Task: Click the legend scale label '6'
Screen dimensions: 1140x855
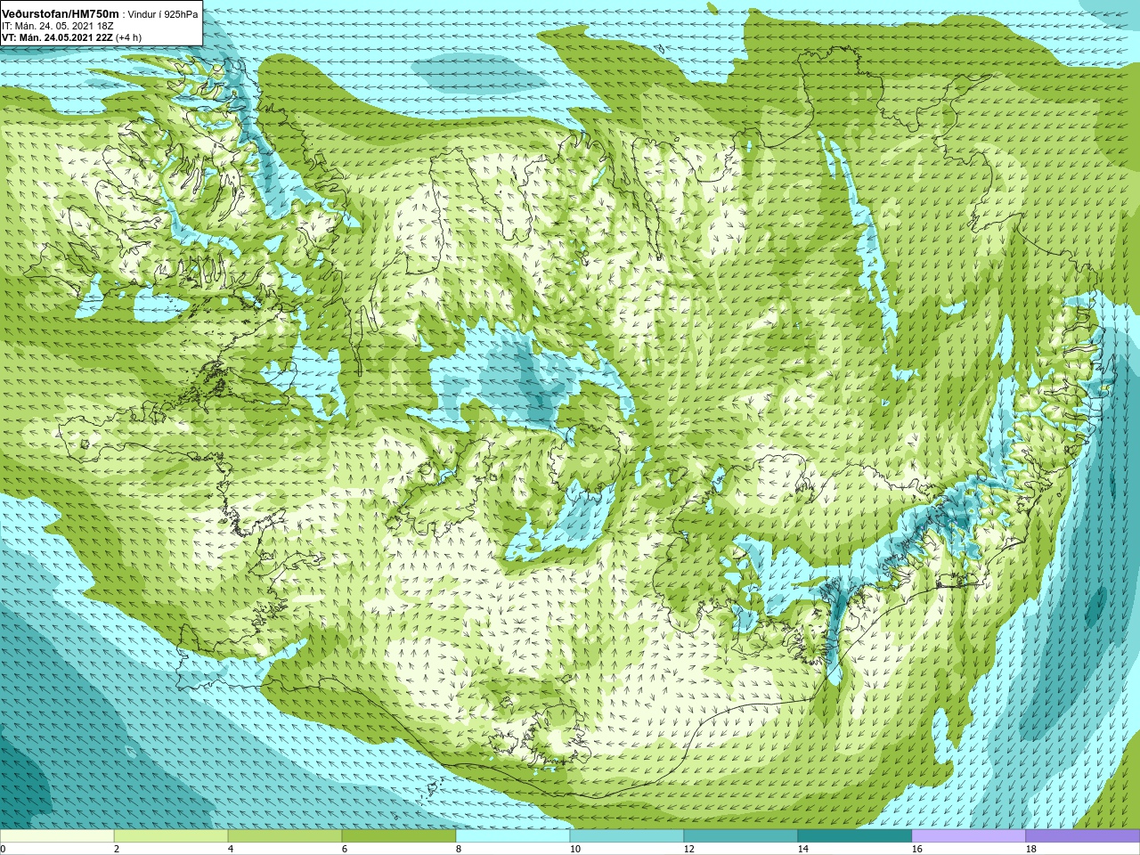Action: tap(345, 849)
